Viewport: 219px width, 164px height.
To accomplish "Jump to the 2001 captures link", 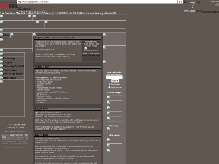I will click(199, 11).
